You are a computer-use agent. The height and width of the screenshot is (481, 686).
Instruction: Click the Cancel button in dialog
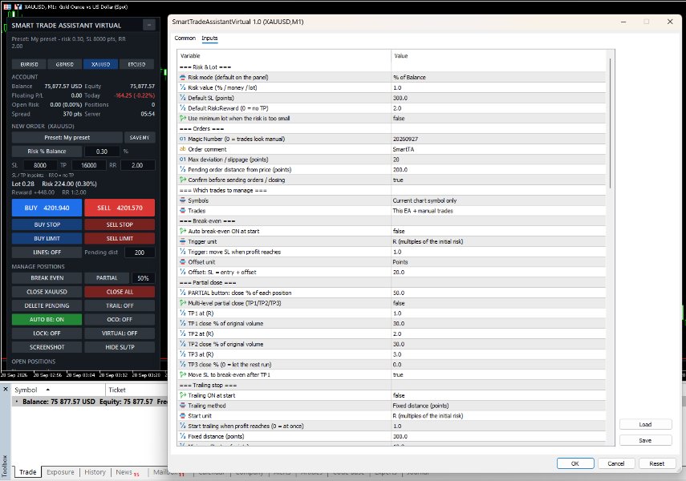616,463
